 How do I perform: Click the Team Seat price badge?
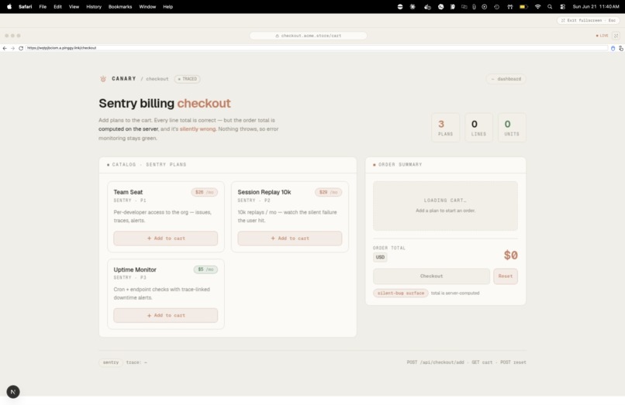click(205, 192)
